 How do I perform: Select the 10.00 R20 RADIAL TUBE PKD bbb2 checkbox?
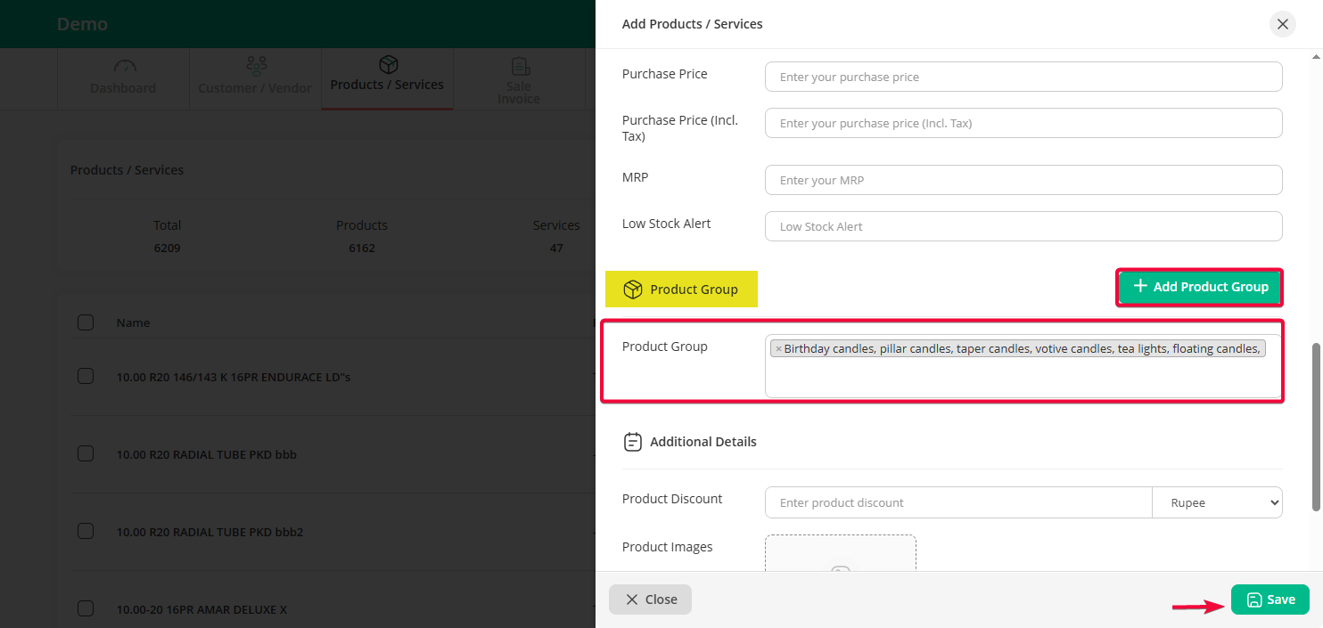86,532
